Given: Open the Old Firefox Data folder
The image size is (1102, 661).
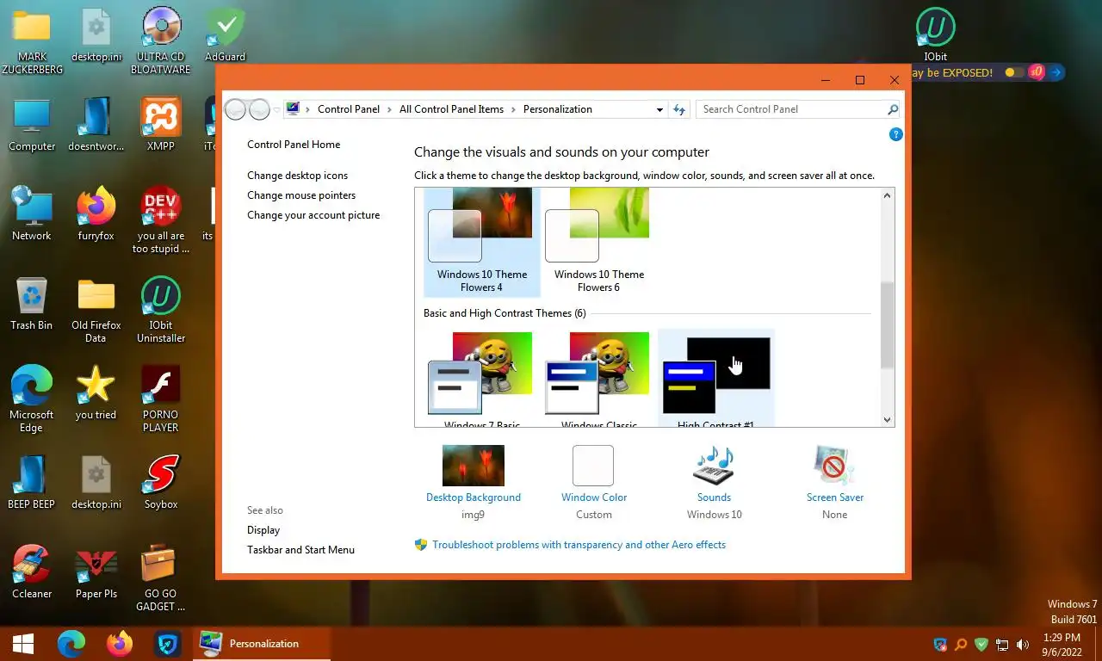Looking at the screenshot, I should pyautogui.click(x=96, y=310).
